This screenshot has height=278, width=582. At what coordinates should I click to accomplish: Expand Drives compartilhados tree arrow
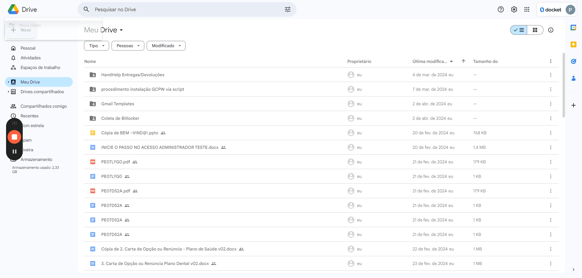(x=8, y=92)
